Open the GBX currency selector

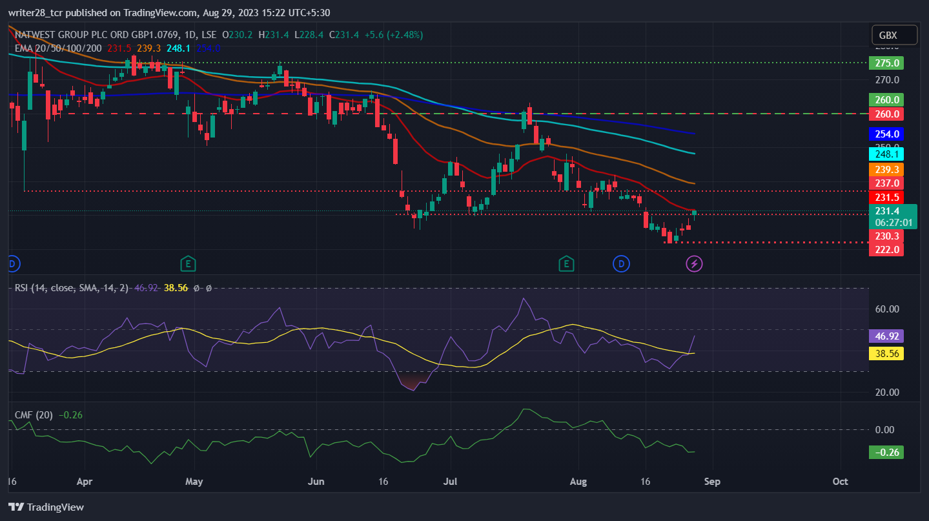click(x=894, y=35)
